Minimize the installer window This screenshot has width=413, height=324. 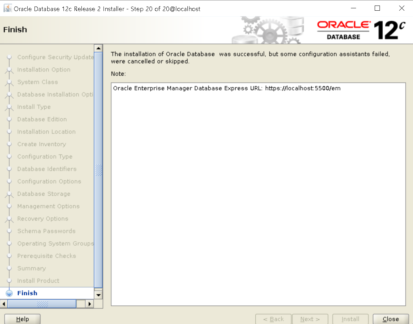click(353, 8)
